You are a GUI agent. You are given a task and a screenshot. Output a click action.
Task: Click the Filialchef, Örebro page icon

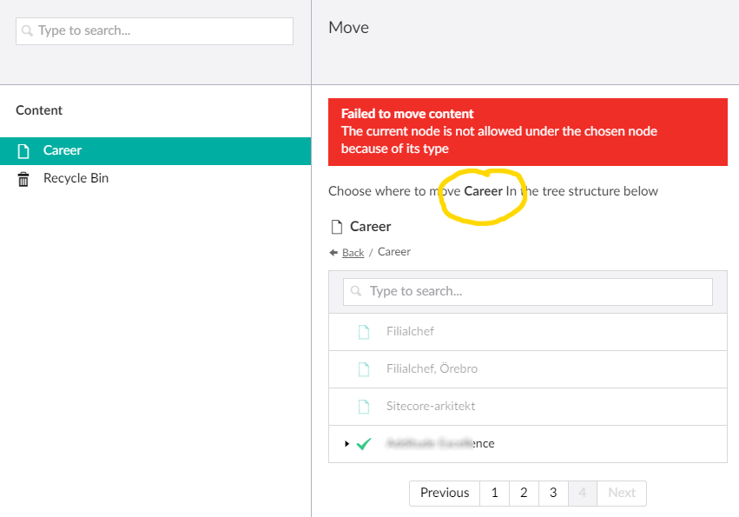(365, 369)
